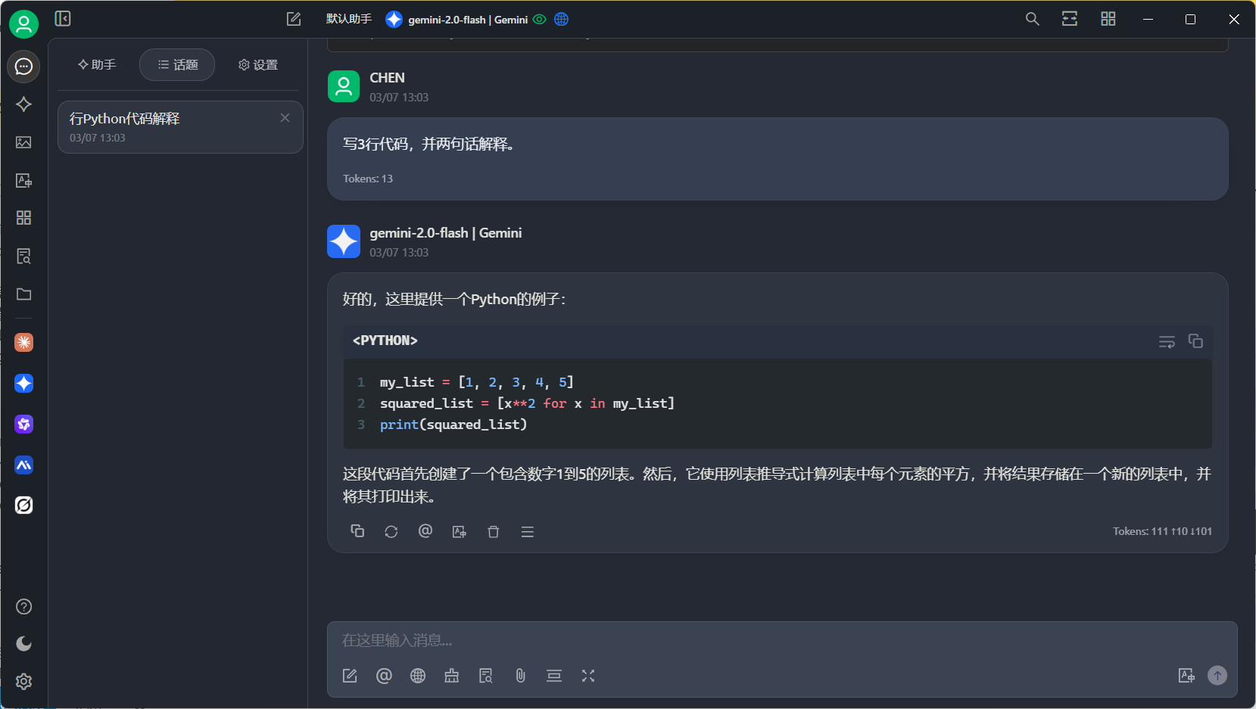Collapse the left sidebar panel

[63, 18]
